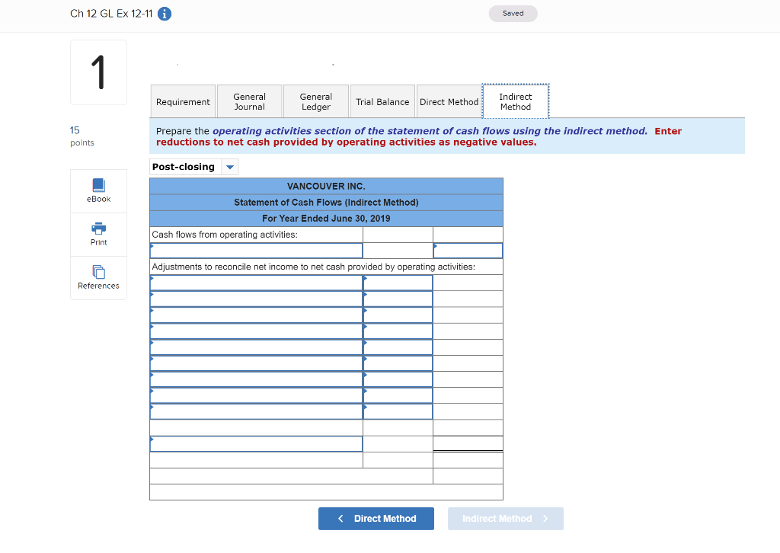Click the 'Cash flows from operating activities:' label
The height and width of the screenshot is (553, 780).
pyautogui.click(x=225, y=235)
